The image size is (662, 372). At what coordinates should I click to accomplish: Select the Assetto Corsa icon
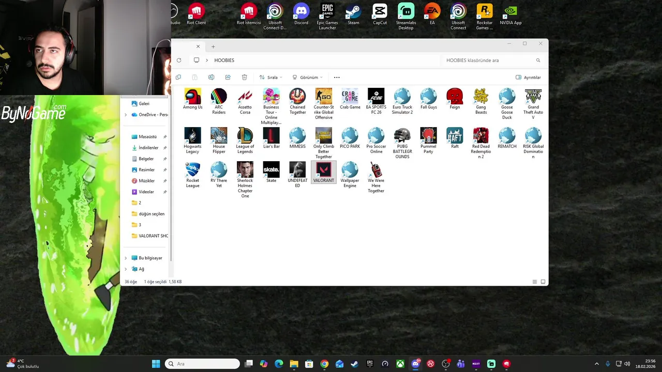click(x=245, y=96)
